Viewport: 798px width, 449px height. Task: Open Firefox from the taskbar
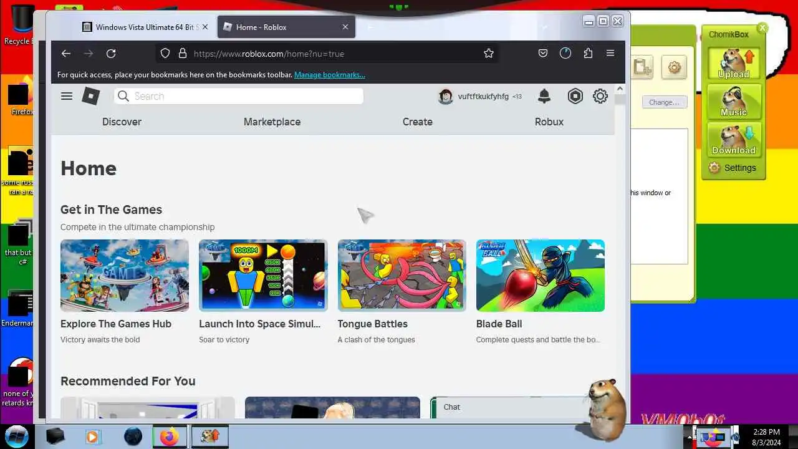pos(168,437)
